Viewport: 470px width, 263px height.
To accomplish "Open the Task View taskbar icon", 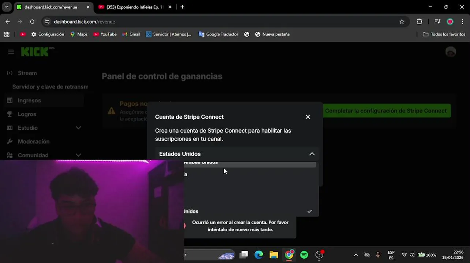I will (244, 255).
